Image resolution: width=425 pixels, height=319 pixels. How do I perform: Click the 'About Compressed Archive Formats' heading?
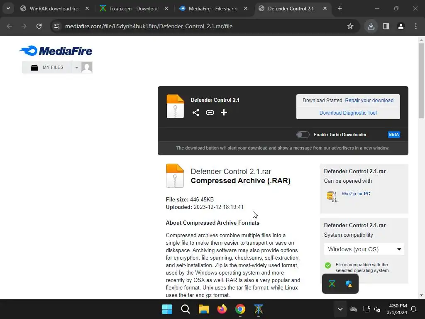click(x=212, y=223)
